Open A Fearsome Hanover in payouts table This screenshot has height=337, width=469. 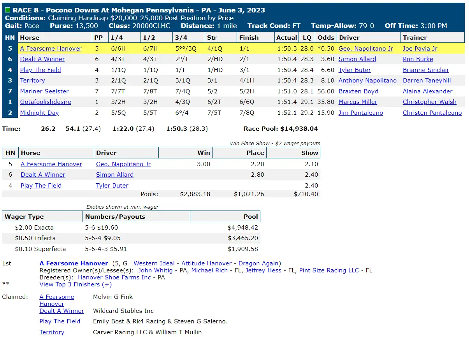point(51,164)
